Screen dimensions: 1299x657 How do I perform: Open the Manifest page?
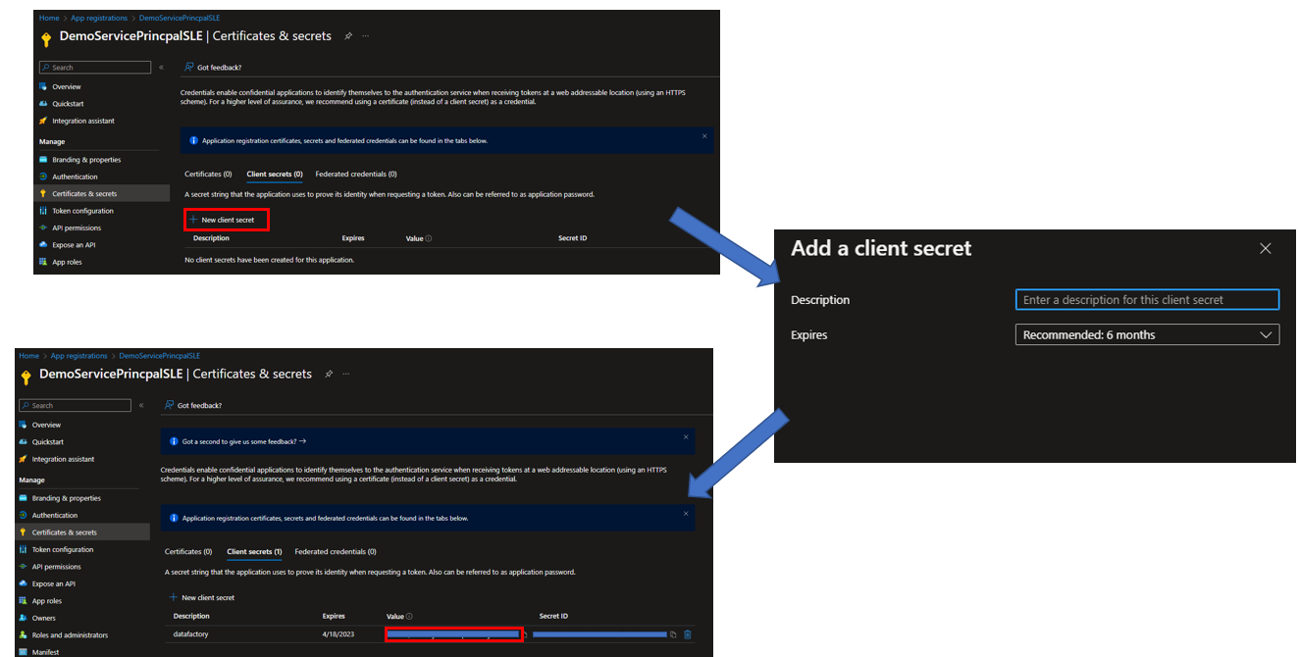tap(45, 652)
